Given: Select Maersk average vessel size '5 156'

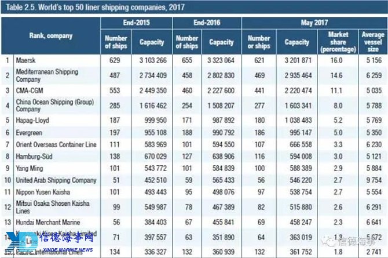Looking at the screenshot, I should (x=374, y=60).
